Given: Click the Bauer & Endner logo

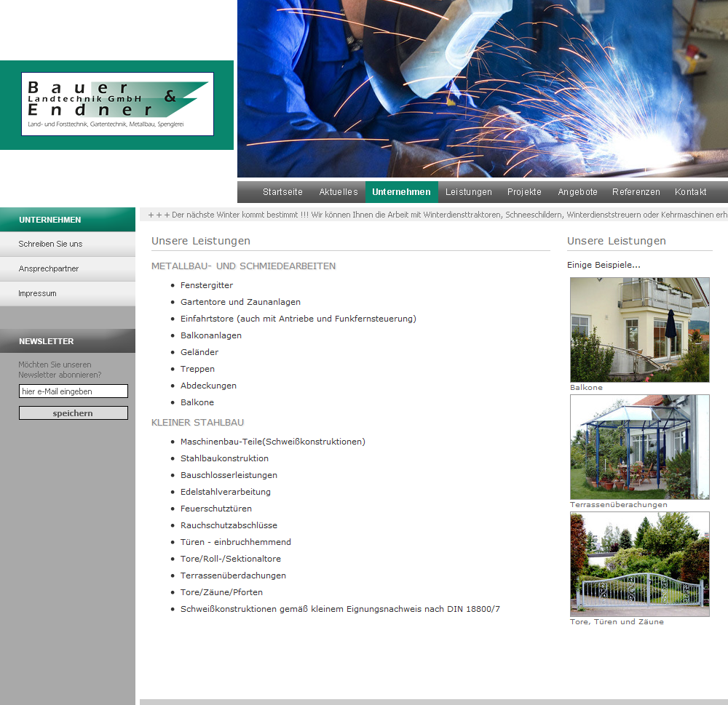Looking at the screenshot, I should point(117,104).
